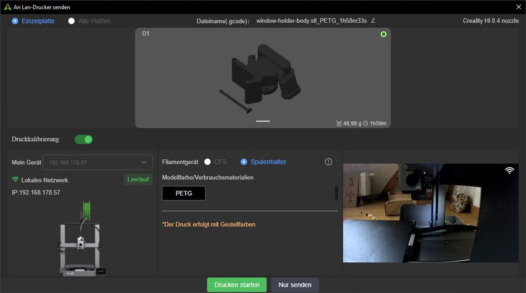526x293 pixels.
Task: Click the scrollbar in the filament panel
Action: (x=336, y=193)
